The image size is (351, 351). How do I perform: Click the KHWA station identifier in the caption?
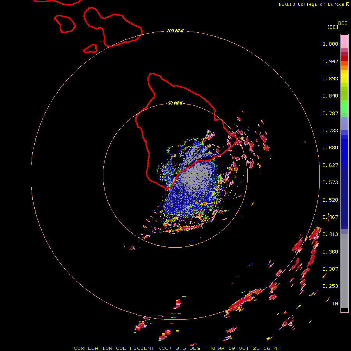(217, 348)
